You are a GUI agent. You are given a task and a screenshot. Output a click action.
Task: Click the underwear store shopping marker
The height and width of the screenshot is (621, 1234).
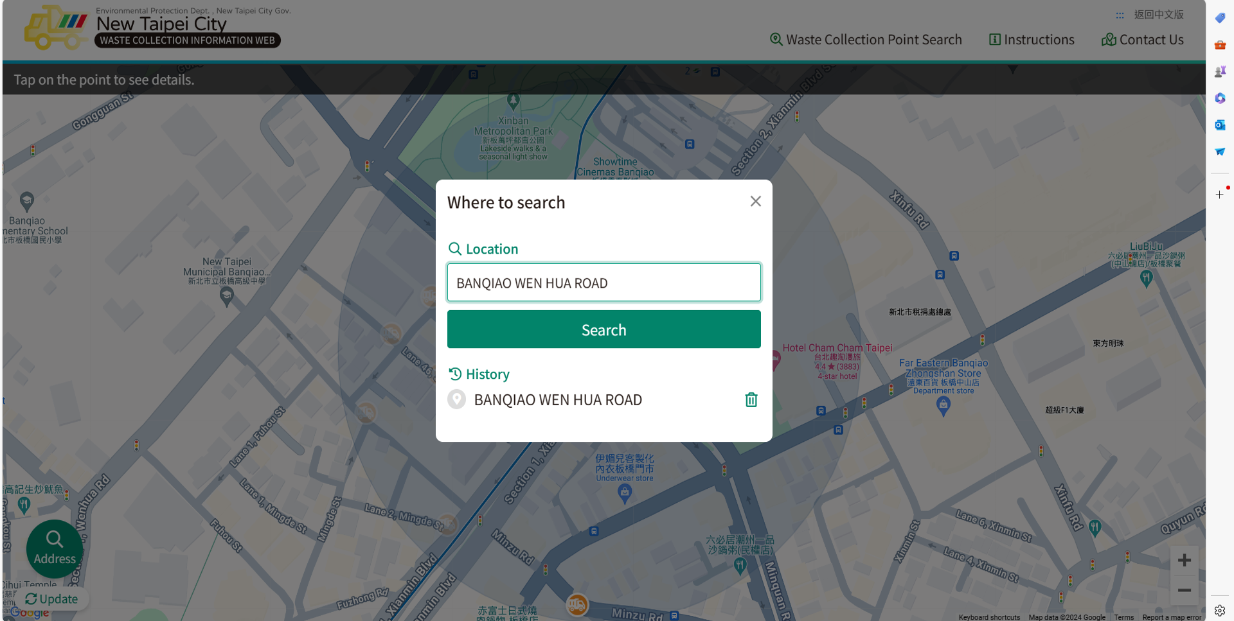coord(625,493)
